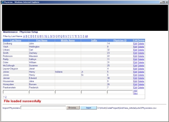Edit the Yeuh Wellington row
This screenshot has height=122, width=169.
(135, 47)
